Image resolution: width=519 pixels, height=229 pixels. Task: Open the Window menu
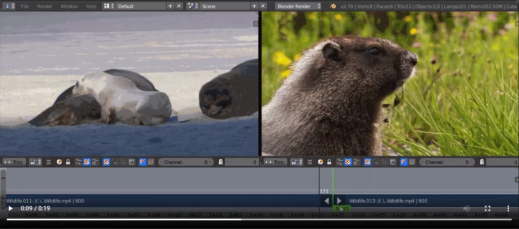(x=69, y=6)
